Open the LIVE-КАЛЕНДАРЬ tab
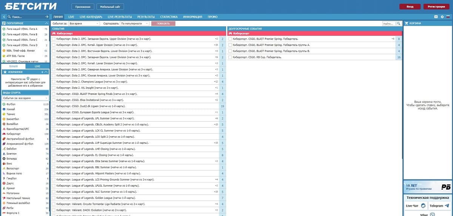The image size is (453, 216). (x=91, y=17)
